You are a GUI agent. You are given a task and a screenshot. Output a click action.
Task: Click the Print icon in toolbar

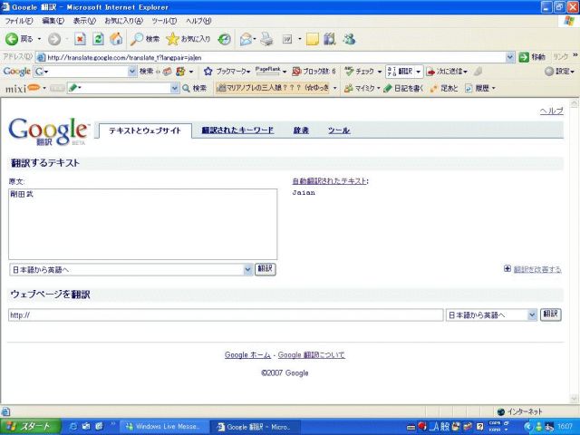[266, 39]
